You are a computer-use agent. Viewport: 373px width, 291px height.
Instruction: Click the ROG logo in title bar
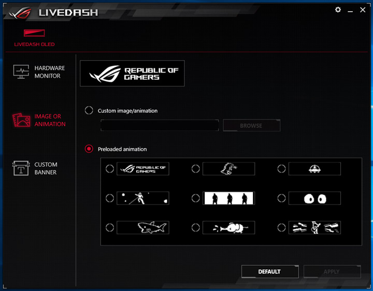(x=20, y=13)
